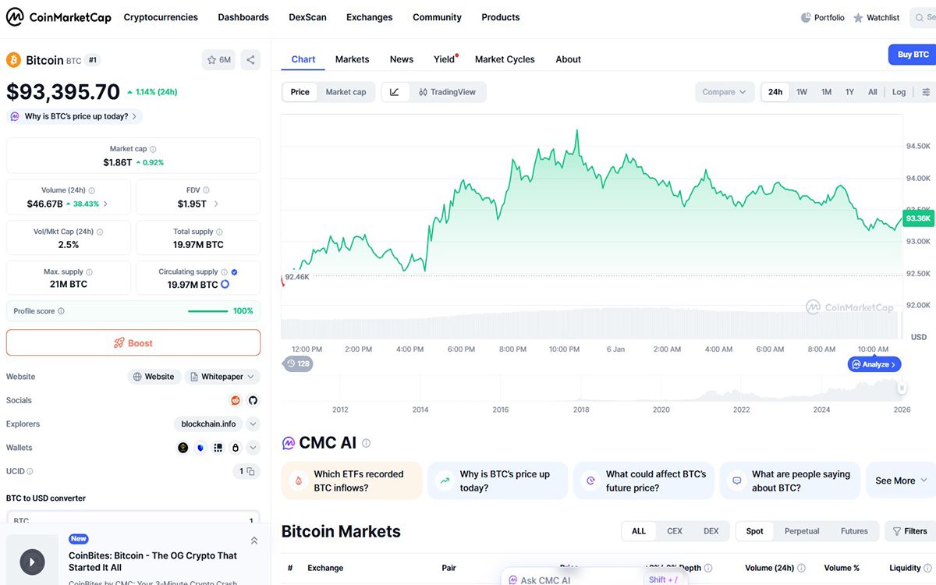Click the orange Boost button
The width and height of the screenshot is (936, 585).
point(133,343)
